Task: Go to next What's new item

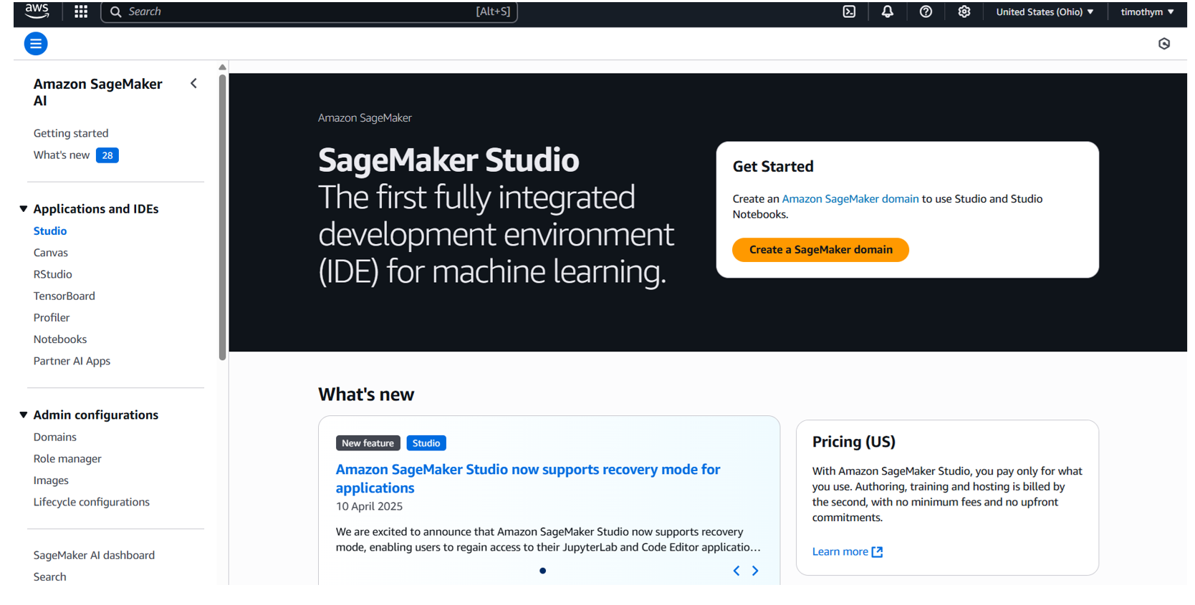Action: point(755,571)
